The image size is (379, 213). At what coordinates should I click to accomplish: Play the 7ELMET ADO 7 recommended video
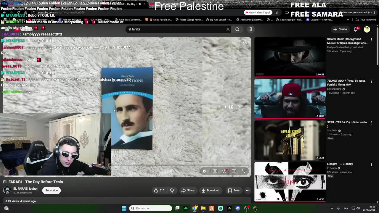click(x=290, y=99)
